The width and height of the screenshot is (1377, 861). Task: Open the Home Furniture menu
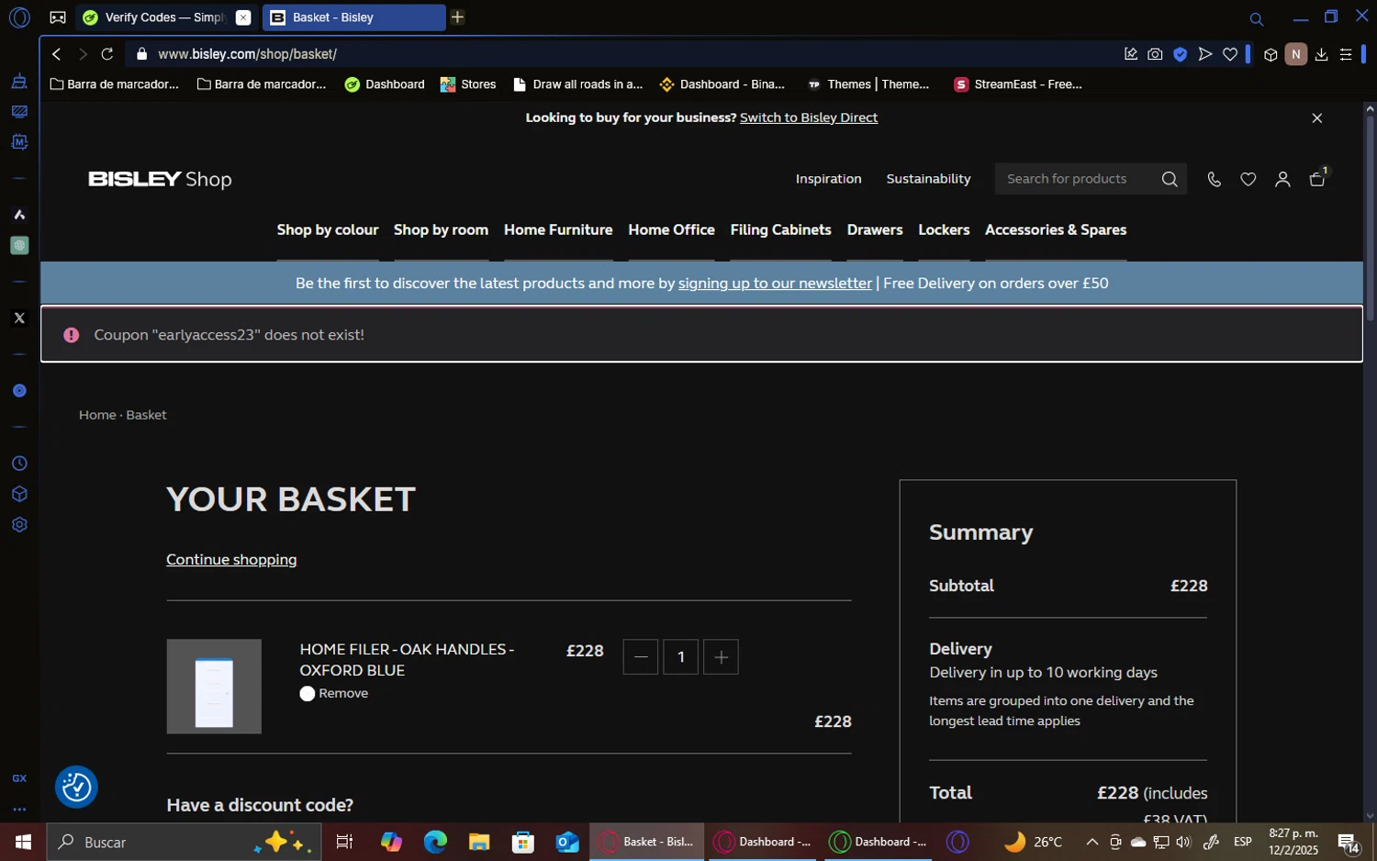pyautogui.click(x=558, y=230)
